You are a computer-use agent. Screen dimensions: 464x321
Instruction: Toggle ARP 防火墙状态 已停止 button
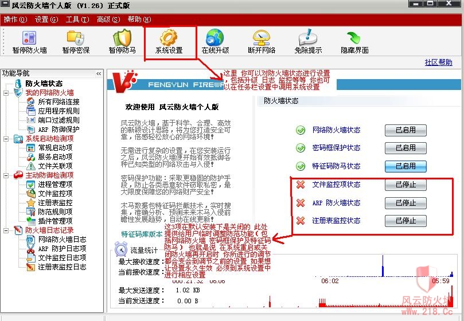coord(405,203)
